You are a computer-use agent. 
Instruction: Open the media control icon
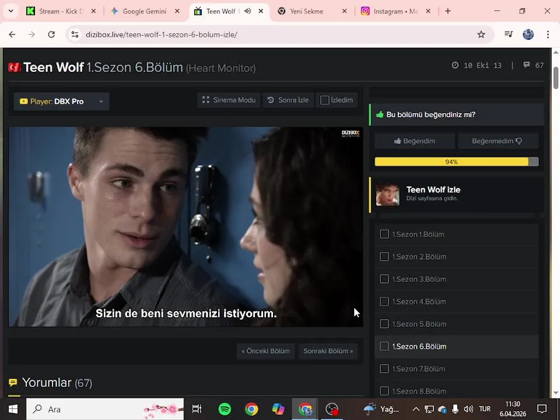point(508,34)
